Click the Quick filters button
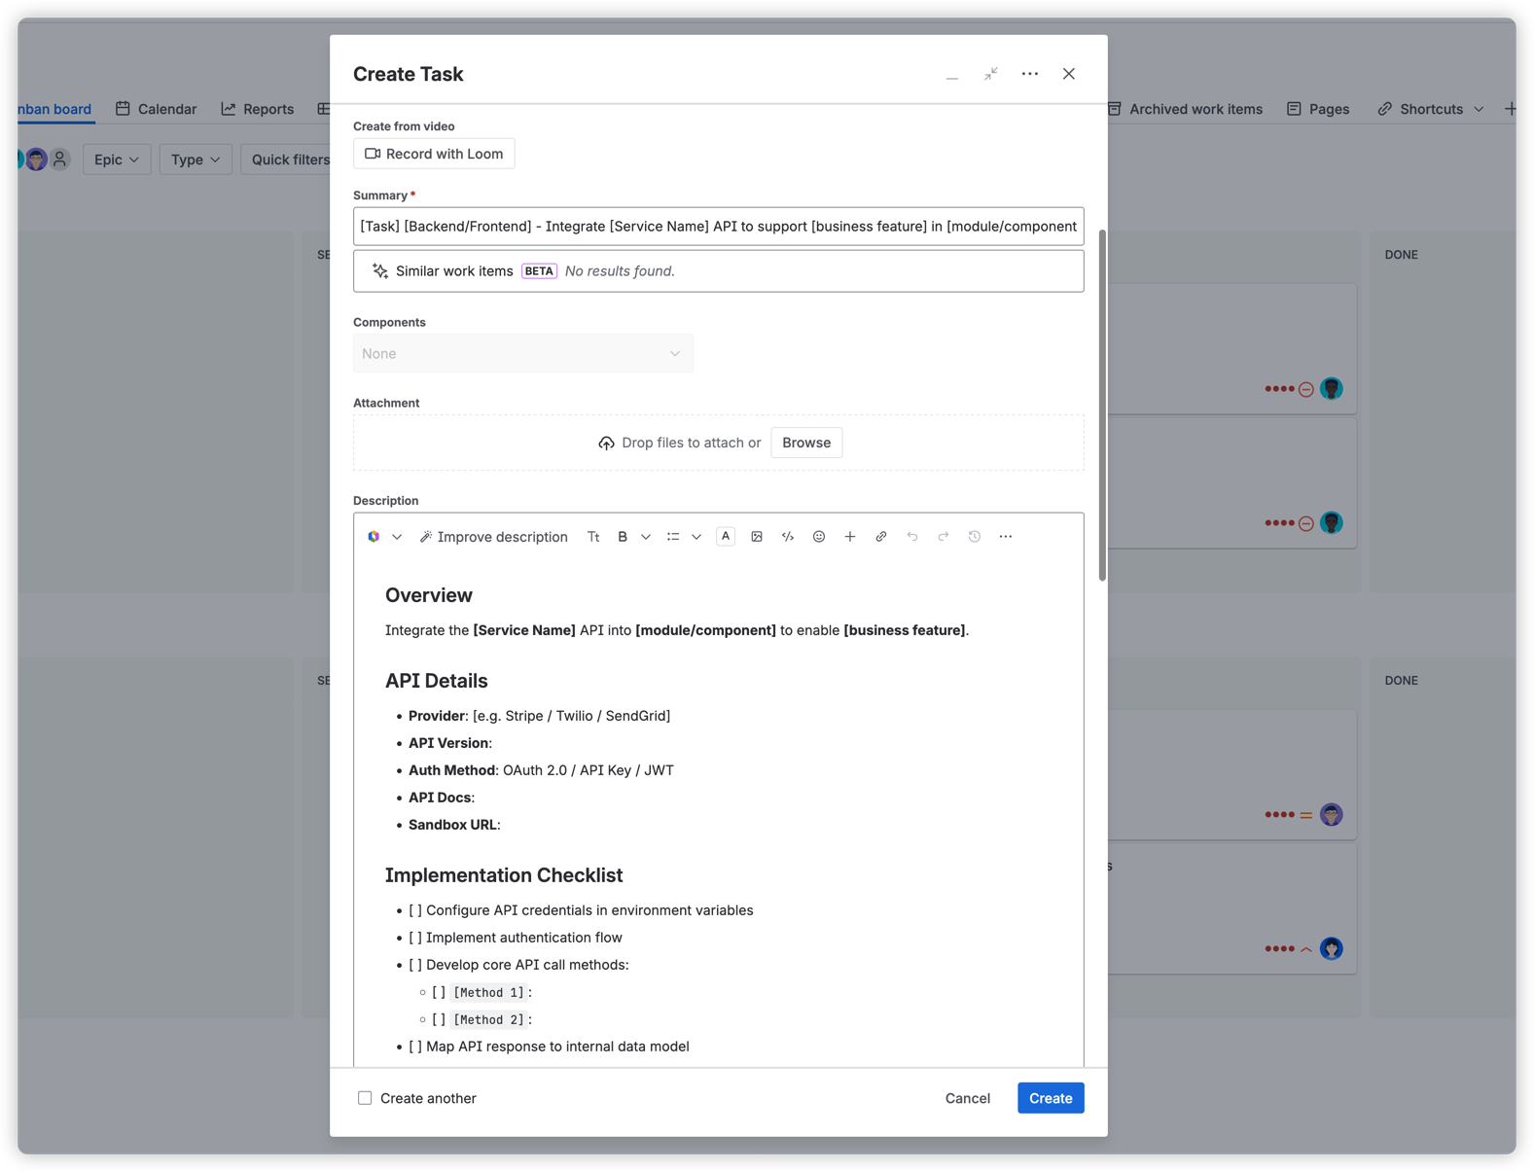The image size is (1534, 1172). 286,160
